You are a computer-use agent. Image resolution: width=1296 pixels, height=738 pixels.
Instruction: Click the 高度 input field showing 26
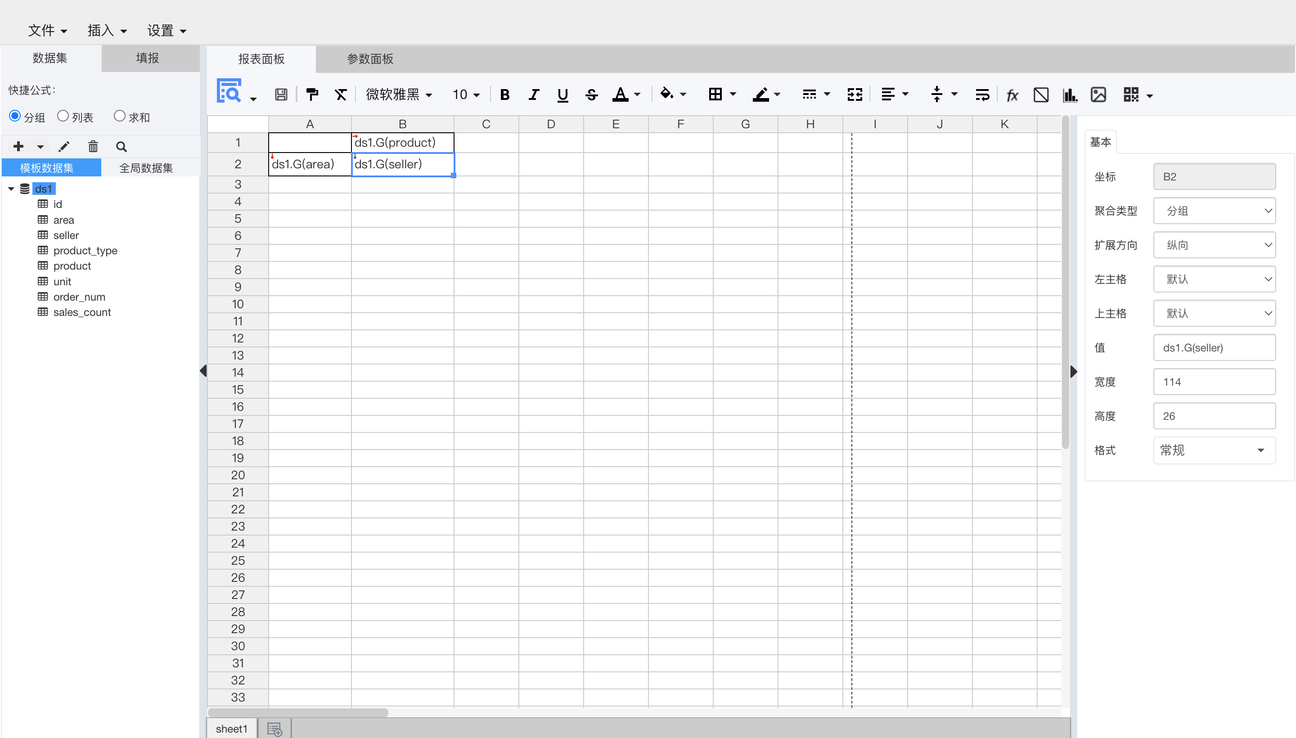(1214, 416)
